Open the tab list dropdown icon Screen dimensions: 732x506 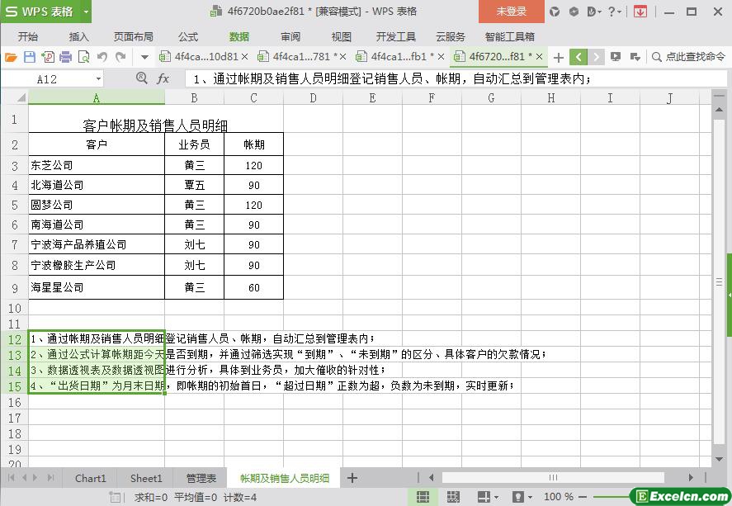635,57
